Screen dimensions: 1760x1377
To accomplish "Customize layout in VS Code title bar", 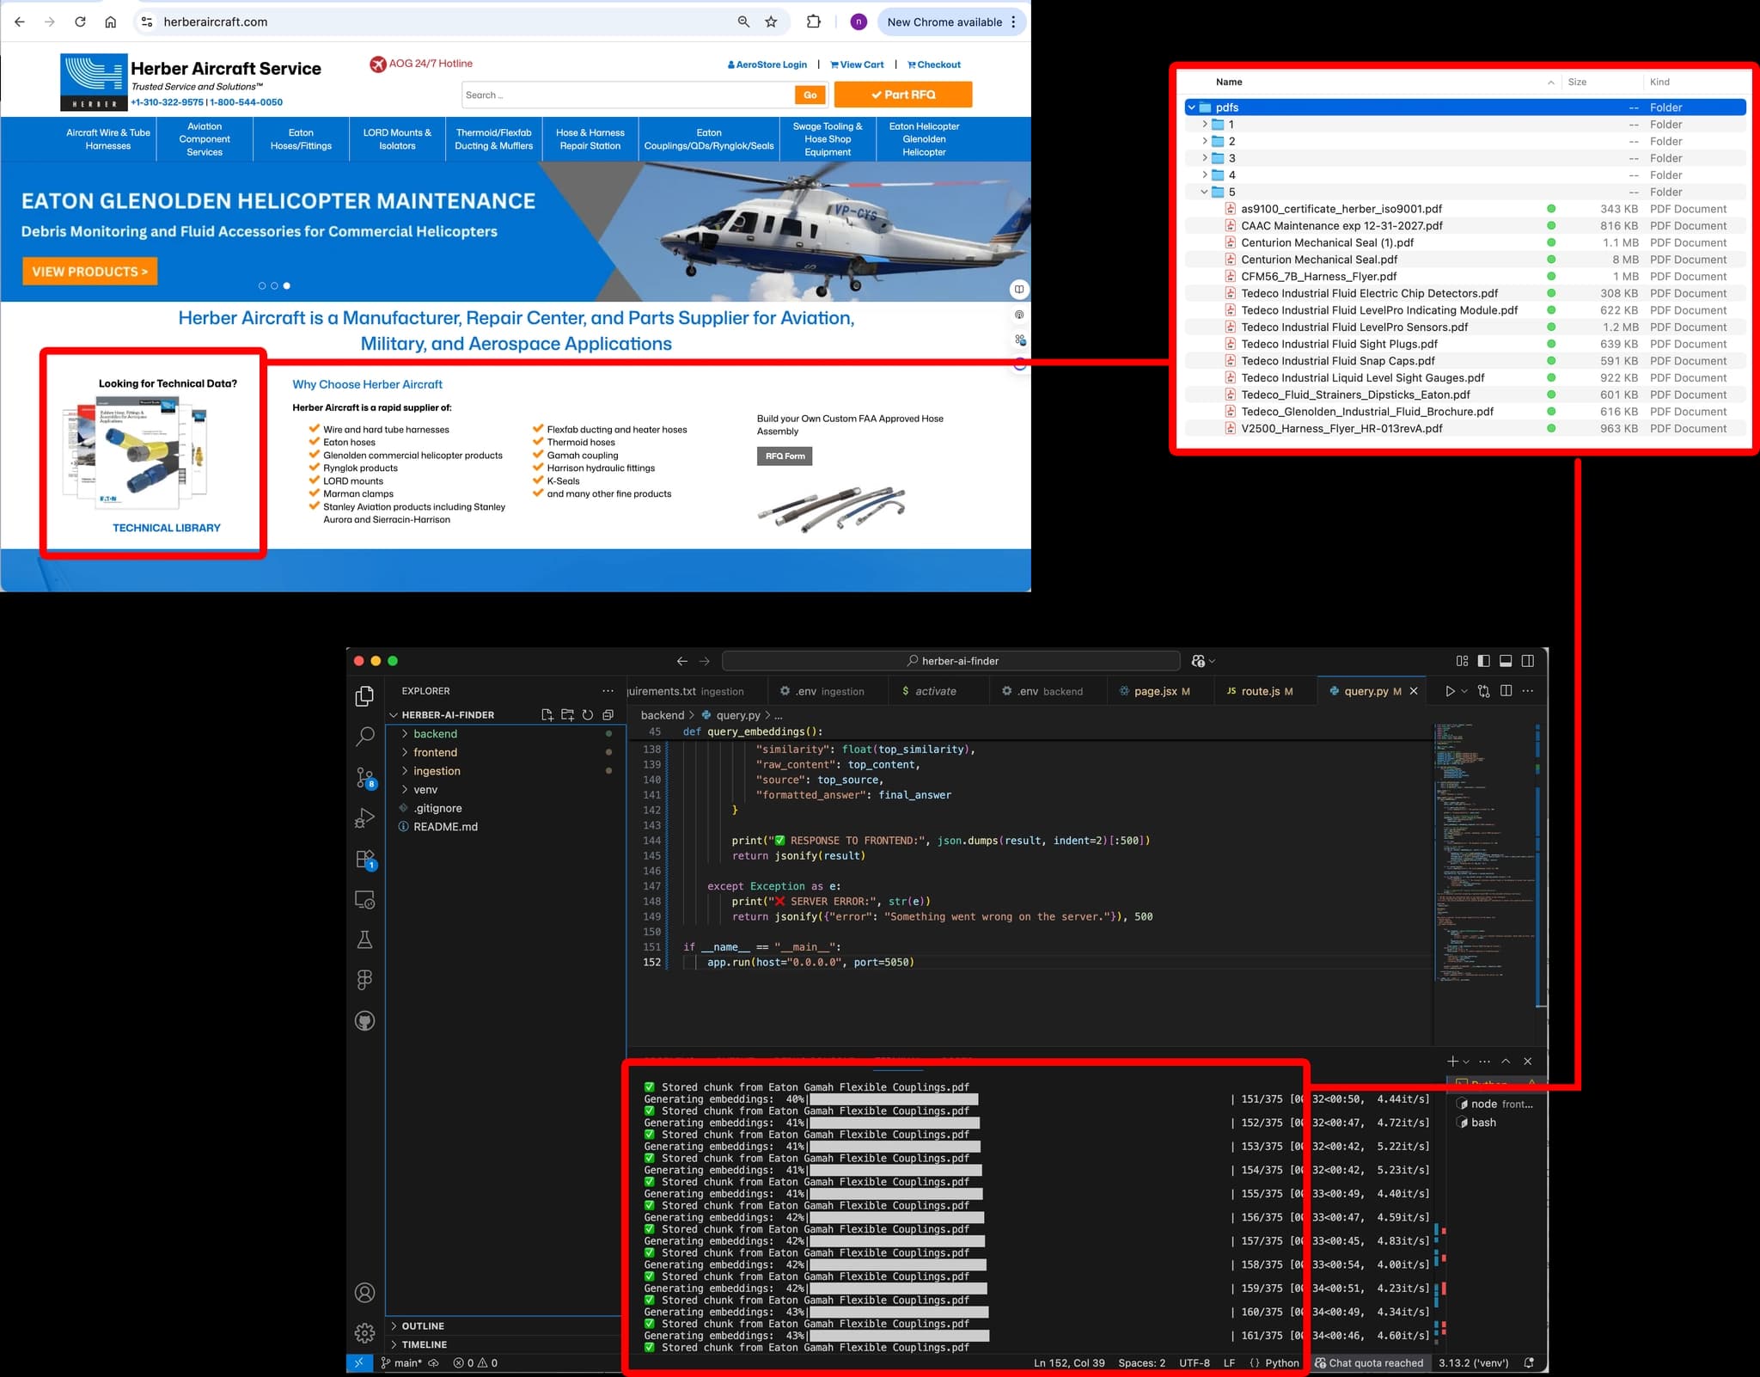I will 1462,661.
